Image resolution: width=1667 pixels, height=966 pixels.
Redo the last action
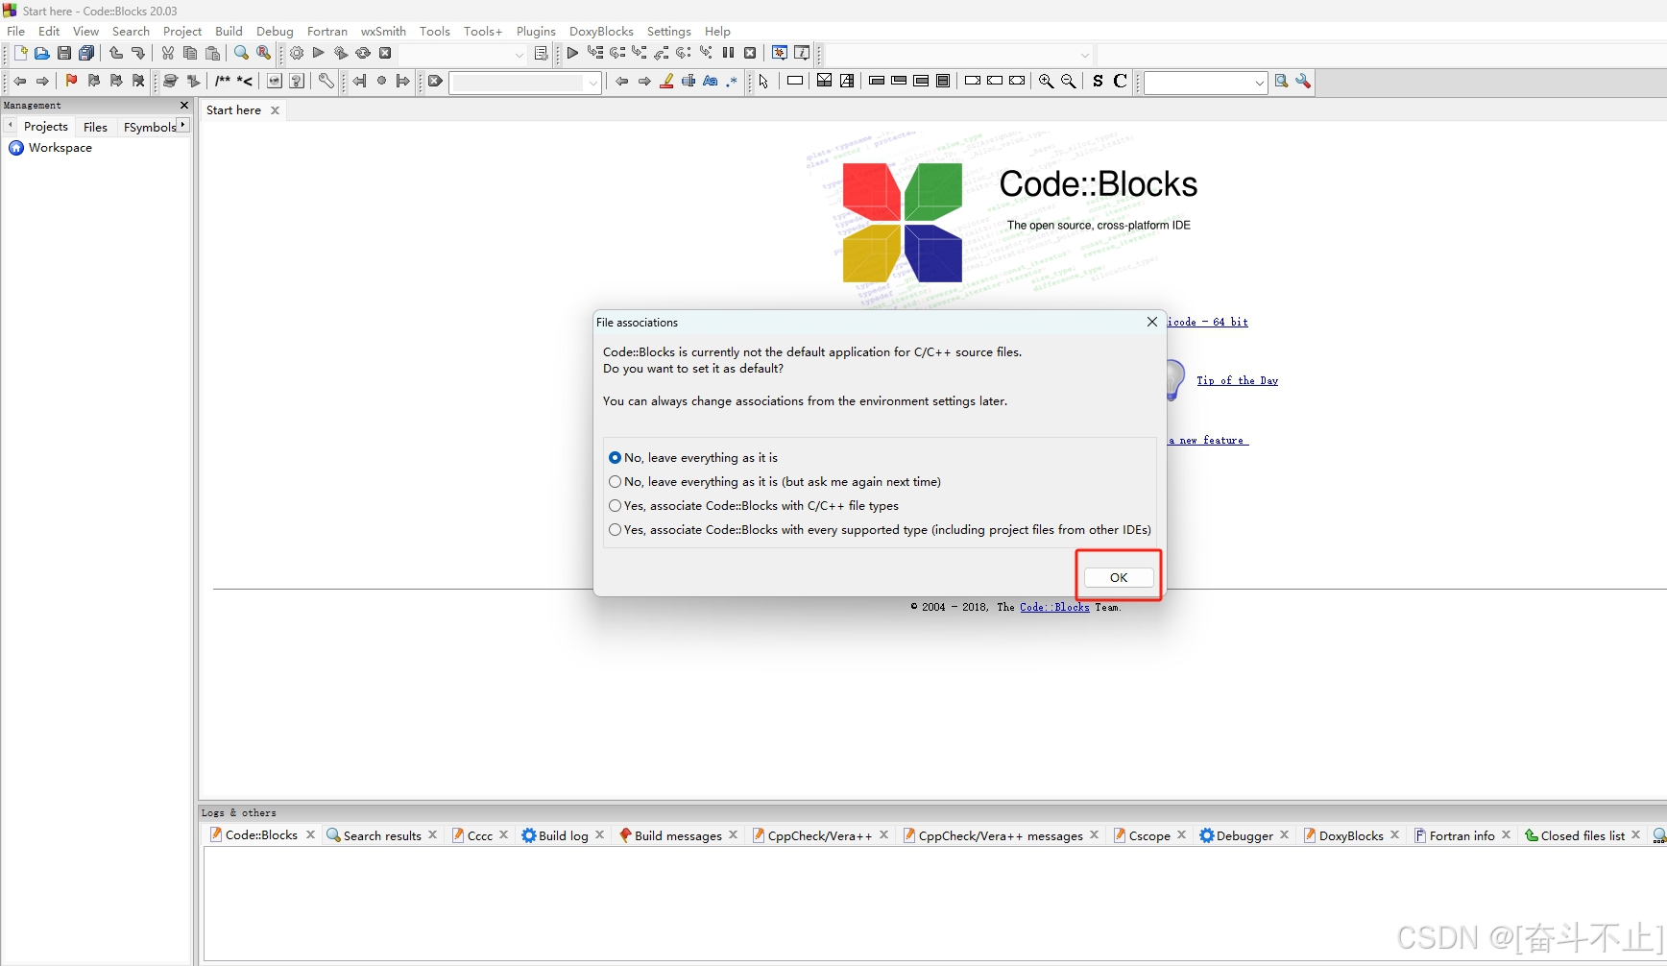coord(138,54)
